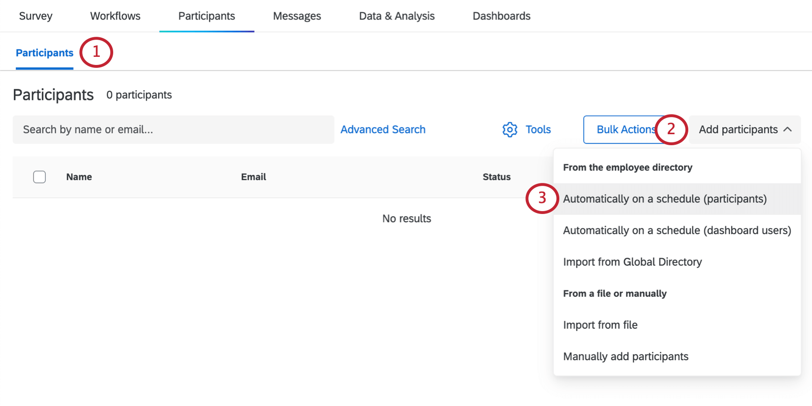The width and height of the screenshot is (812, 406).
Task: Select Import from file option
Action: (x=600, y=325)
